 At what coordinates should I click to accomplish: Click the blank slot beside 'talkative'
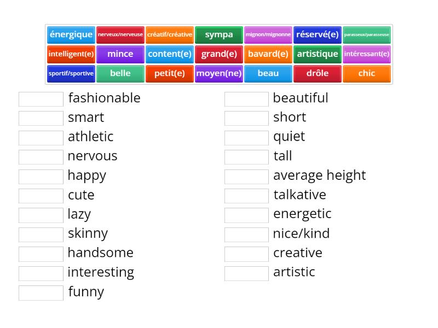(246, 196)
